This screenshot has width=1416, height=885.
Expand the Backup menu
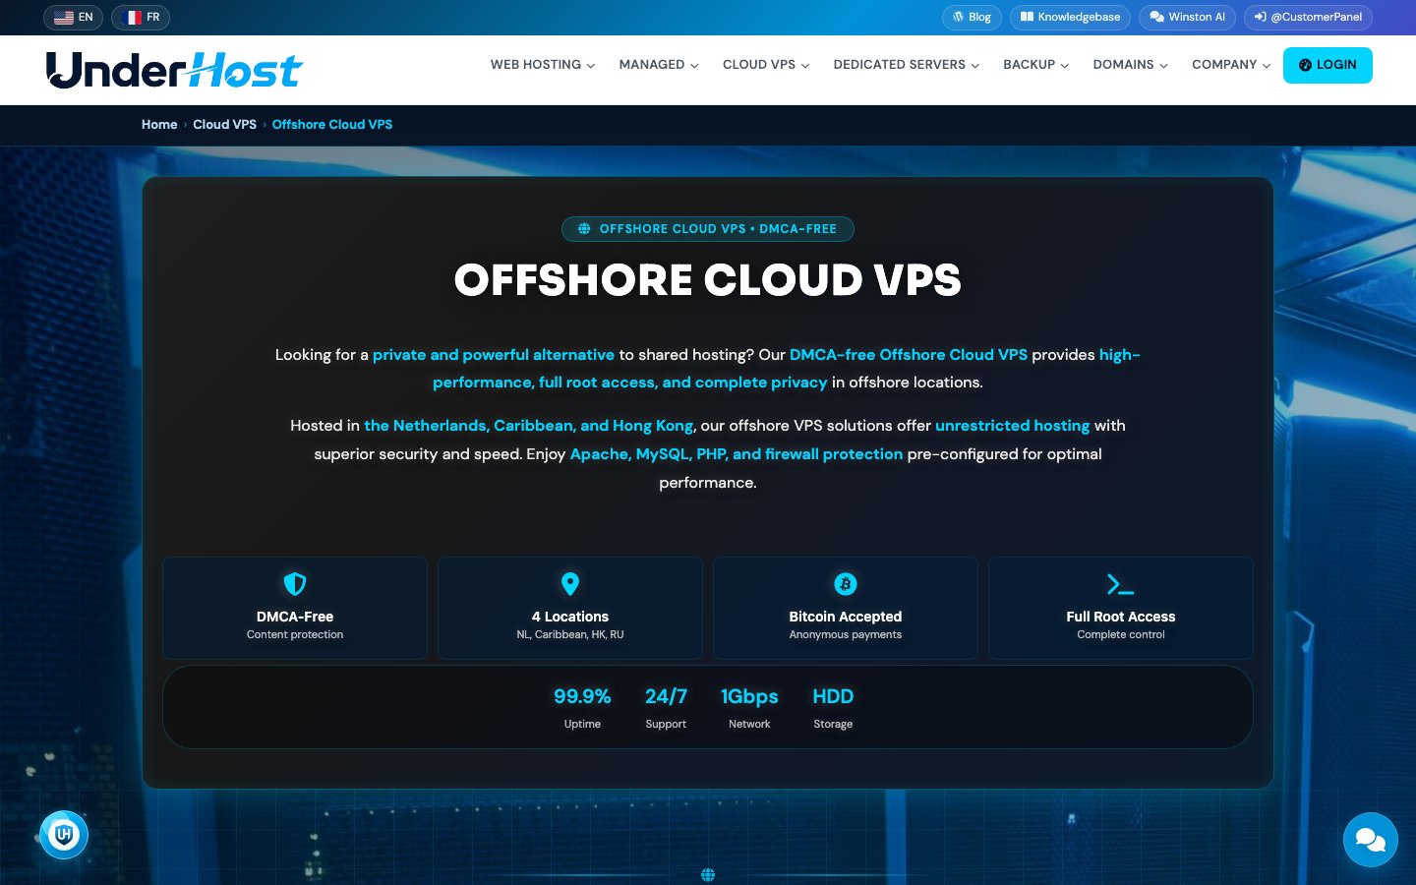(x=1035, y=65)
